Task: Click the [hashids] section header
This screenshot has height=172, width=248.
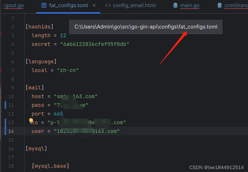Action: (x=39, y=27)
